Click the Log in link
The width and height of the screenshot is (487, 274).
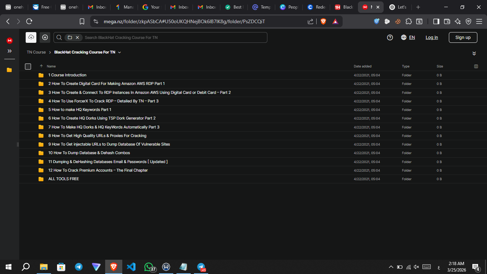coord(431,37)
